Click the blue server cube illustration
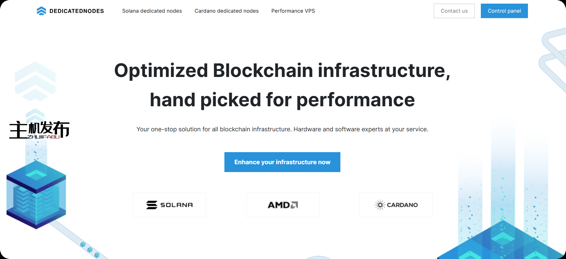The height and width of the screenshot is (259, 566). [x=36, y=195]
